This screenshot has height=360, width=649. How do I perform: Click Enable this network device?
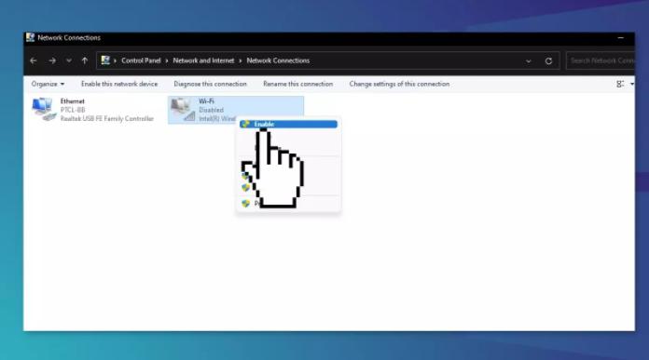click(x=119, y=84)
